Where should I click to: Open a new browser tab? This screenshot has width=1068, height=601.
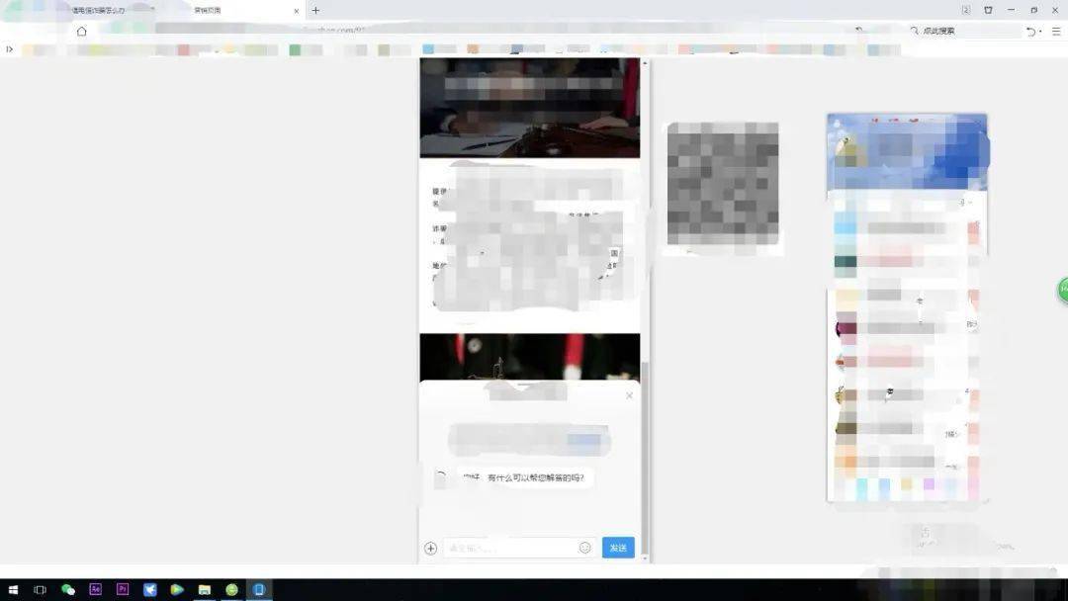pos(315,11)
